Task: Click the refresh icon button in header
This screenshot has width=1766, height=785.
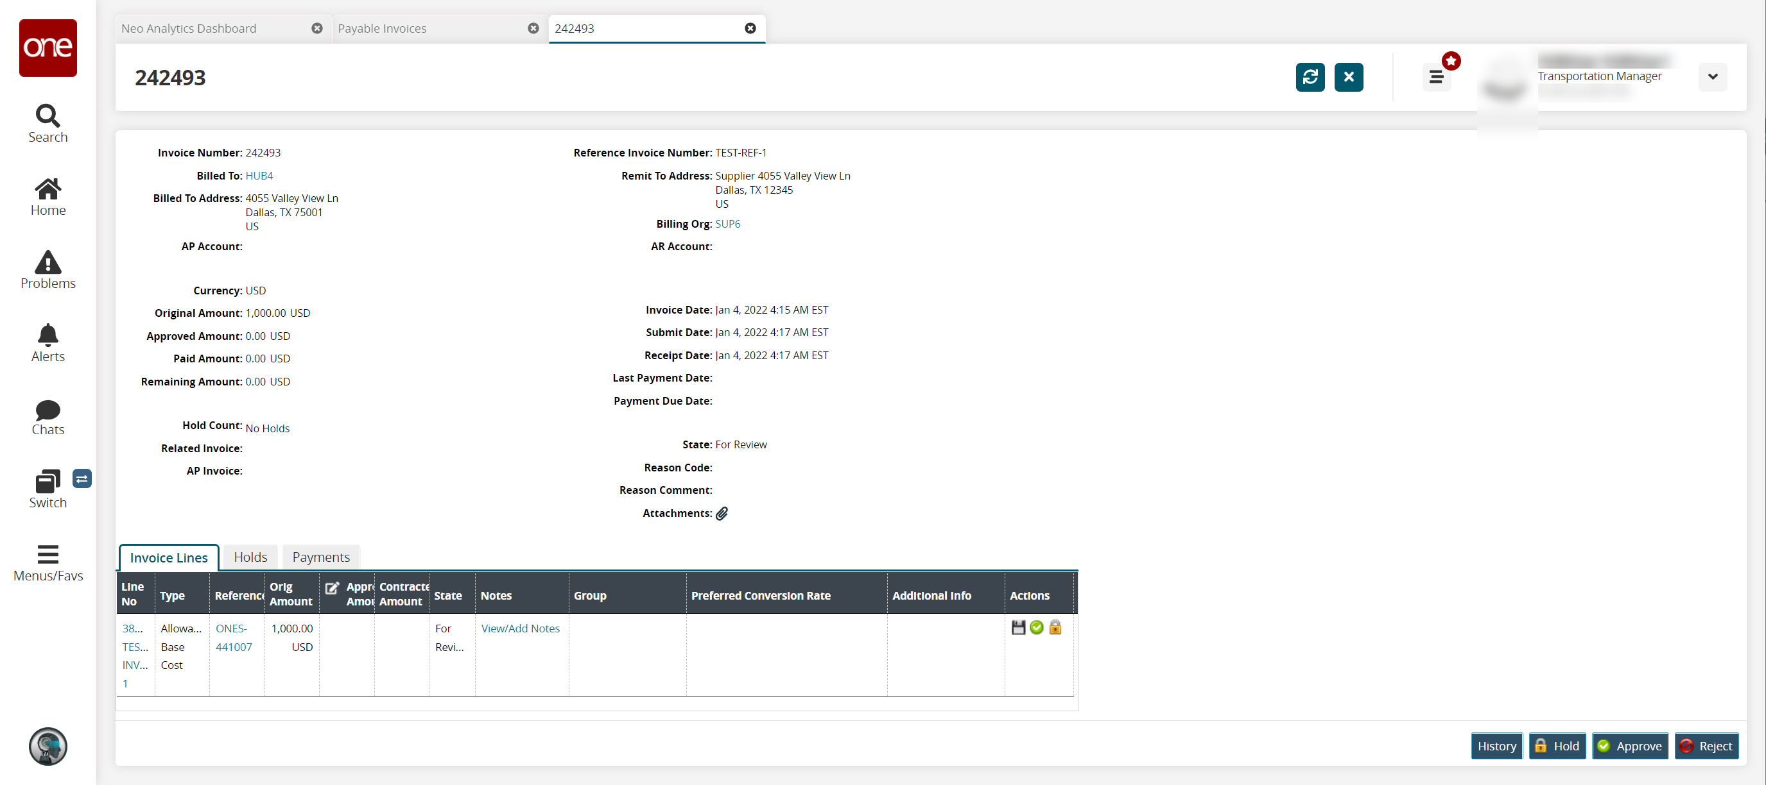Action: point(1310,77)
